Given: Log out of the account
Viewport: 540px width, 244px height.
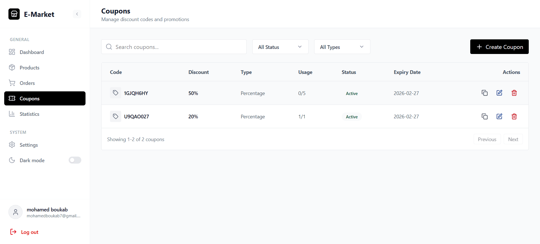Looking at the screenshot, I should pyautogui.click(x=24, y=232).
